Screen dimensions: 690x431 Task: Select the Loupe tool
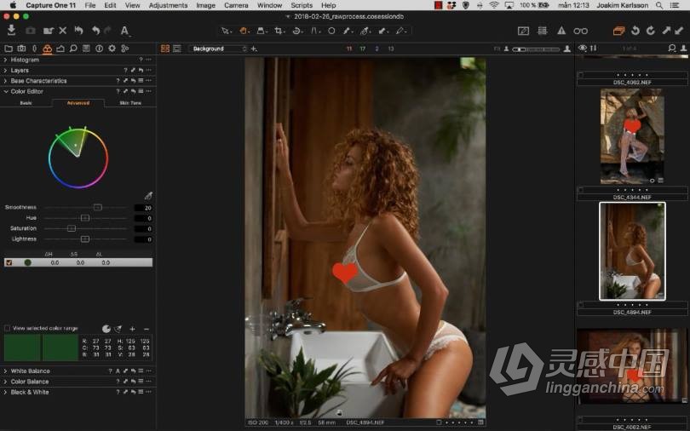[261, 31]
